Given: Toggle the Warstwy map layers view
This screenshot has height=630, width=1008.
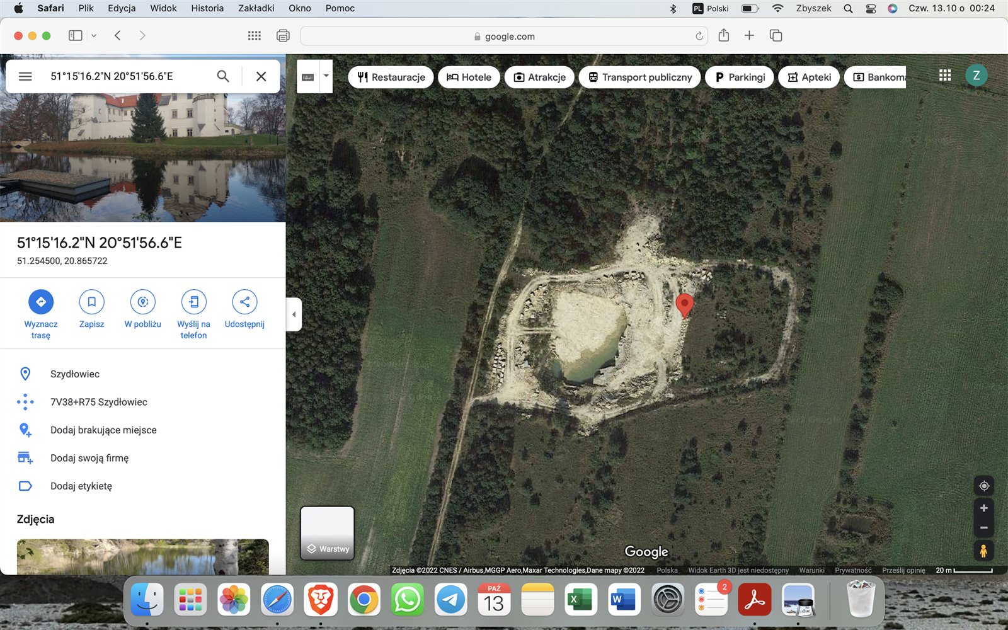Looking at the screenshot, I should [x=328, y=533].
